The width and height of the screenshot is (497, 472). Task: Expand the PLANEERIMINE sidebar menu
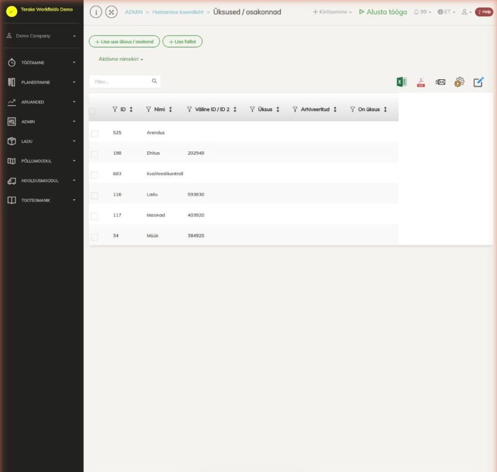pos(42,82)
